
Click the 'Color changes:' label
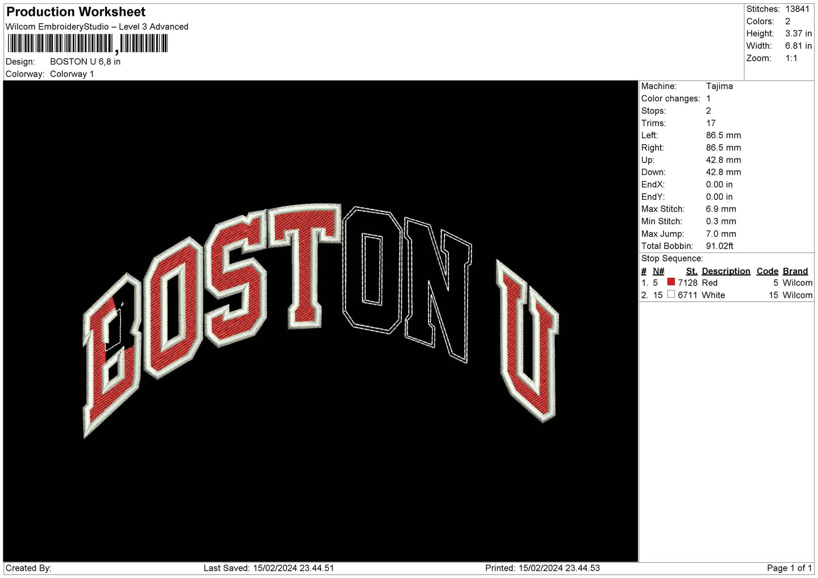coord(670,99)
